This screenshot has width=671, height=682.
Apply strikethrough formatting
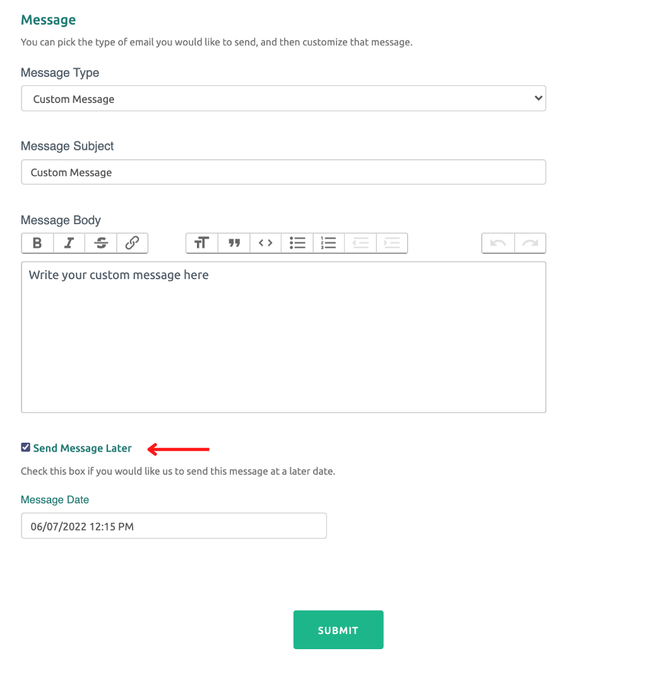pyautogui.click(x=101, y=242)
